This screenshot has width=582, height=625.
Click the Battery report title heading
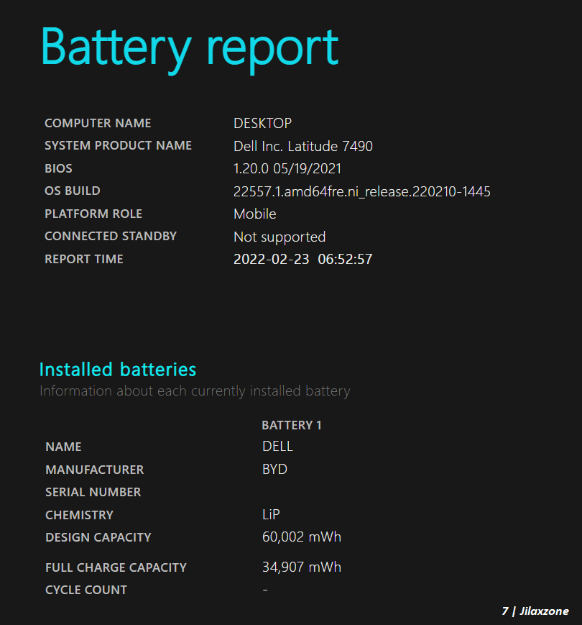tap(190, 49)
